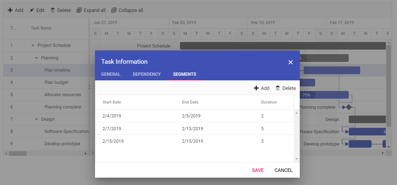Select the segment starting 2/7/2019
The height and width of the screenshot is (185, 397).
[194, 129]
